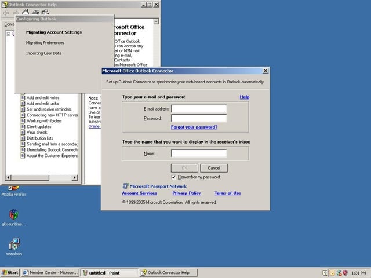Open the Privacy Policy link
371x278 pixels.
tap(187, 193)
